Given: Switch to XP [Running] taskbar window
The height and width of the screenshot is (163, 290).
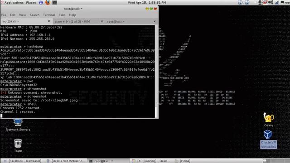Looking at the screenshot, I should [151, 161].
